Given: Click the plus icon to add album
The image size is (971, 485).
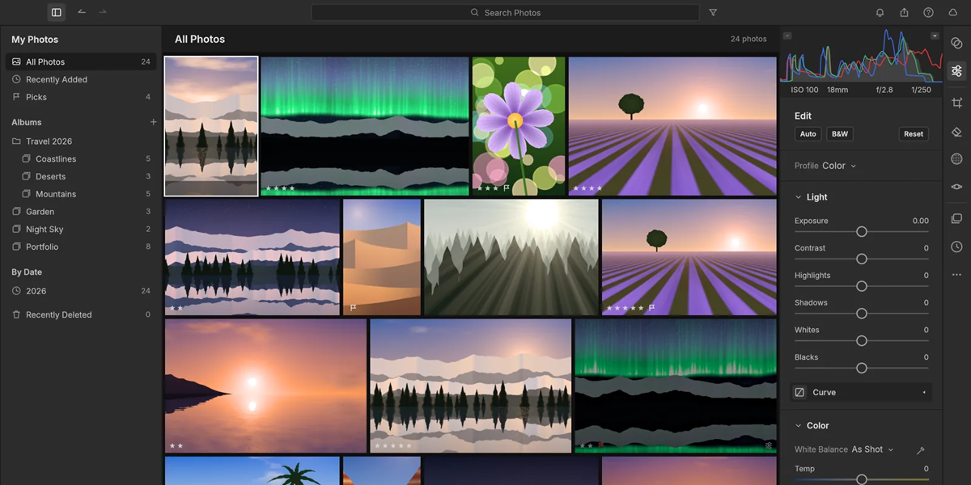Looking at the screenshot, I should tap(153, 122).
